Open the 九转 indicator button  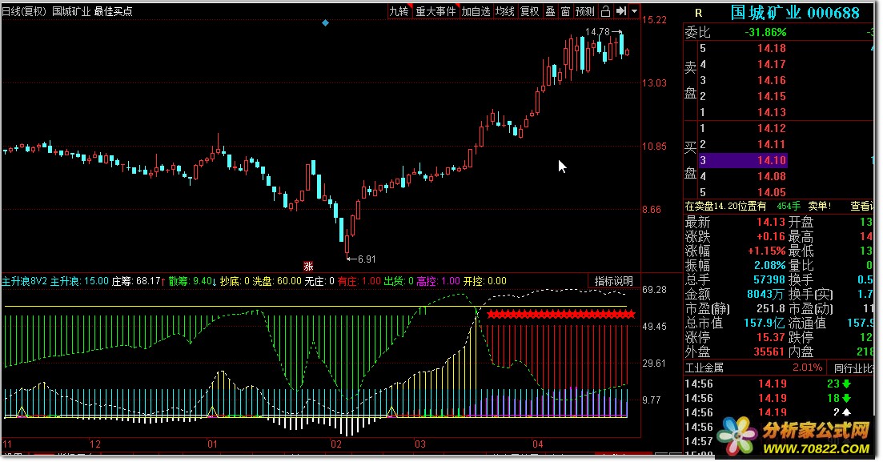coord(399,11)
